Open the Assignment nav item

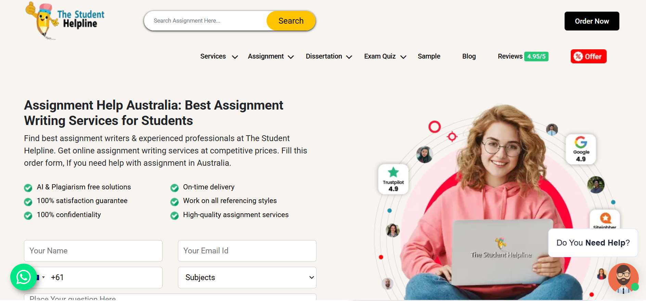266,56
